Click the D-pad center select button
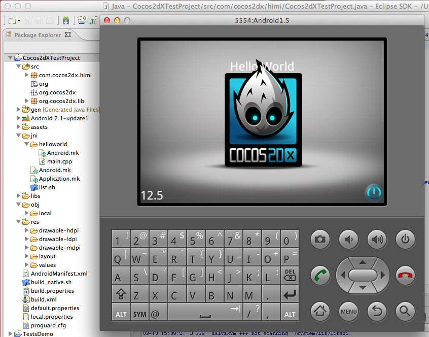The image size is (429, 337). [363, 275]
